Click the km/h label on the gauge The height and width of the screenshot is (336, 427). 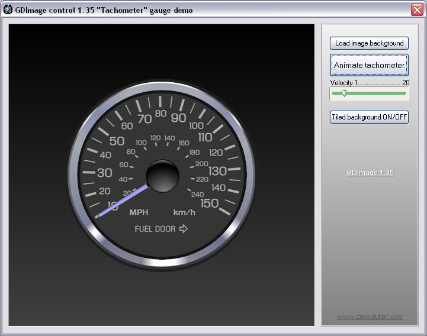(184, 212)
